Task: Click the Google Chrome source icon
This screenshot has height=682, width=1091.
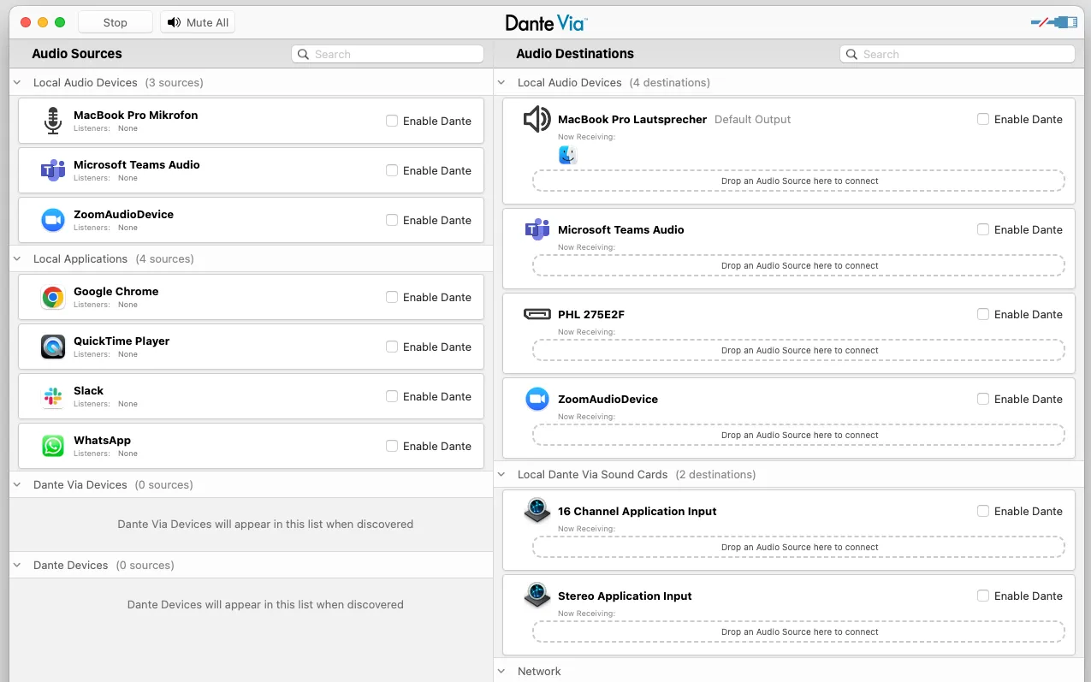Action: pyautogui.click(x=53, y=297)
